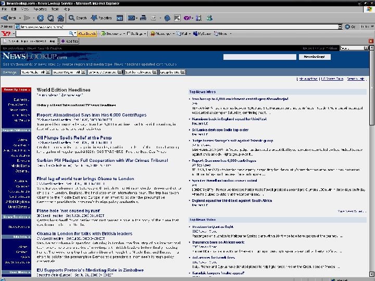The image size is (375, 281).
Task: Click the Yahoo toolbar search magnifier
Action: (71, 34)
